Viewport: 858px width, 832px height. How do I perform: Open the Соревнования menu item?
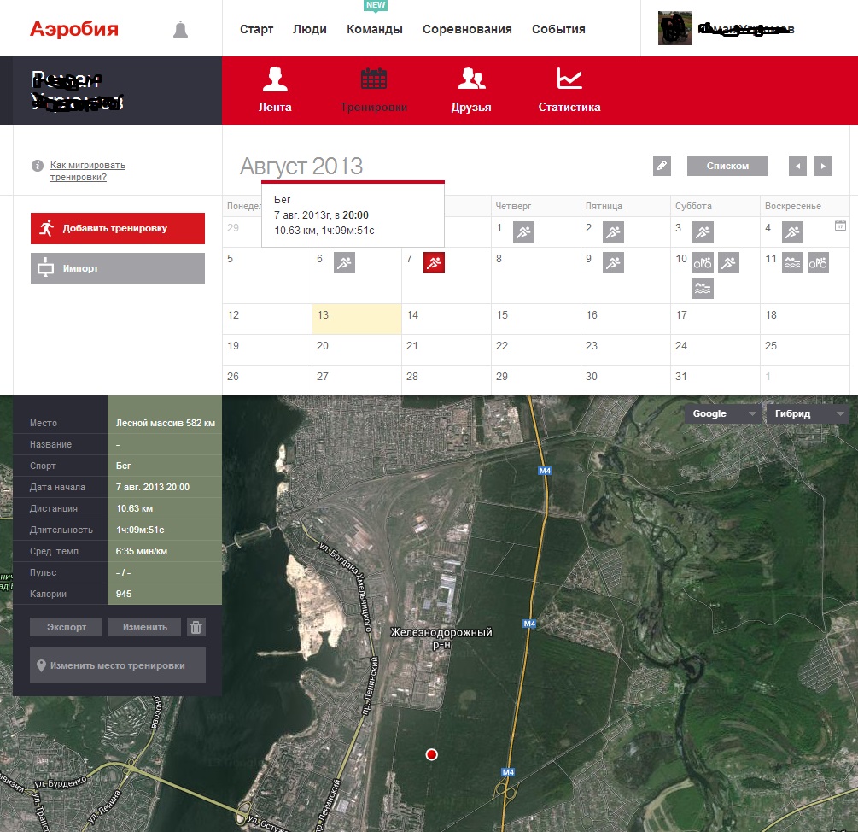467,30
